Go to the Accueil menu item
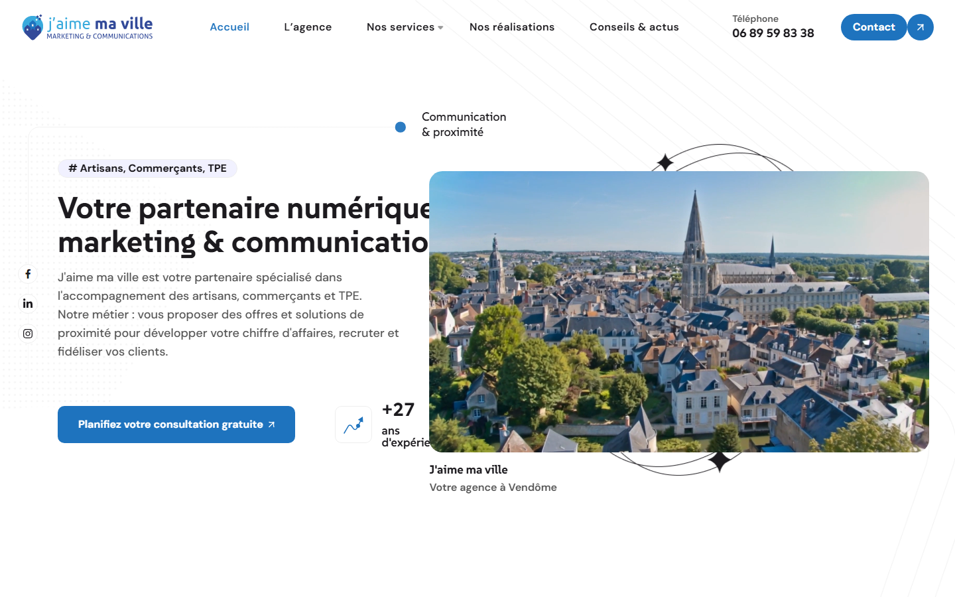This screenshot has width=955, height=597. tap(229, 27)
